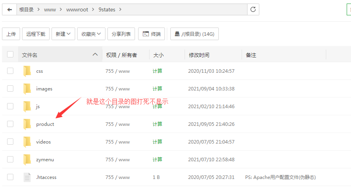Click permission 755 / www of .htaccess
This screenshot has height=188, width=351.
click(118, 177)
